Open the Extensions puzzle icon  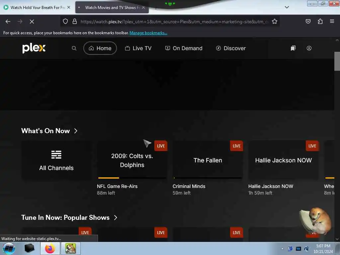coord(320,21)
